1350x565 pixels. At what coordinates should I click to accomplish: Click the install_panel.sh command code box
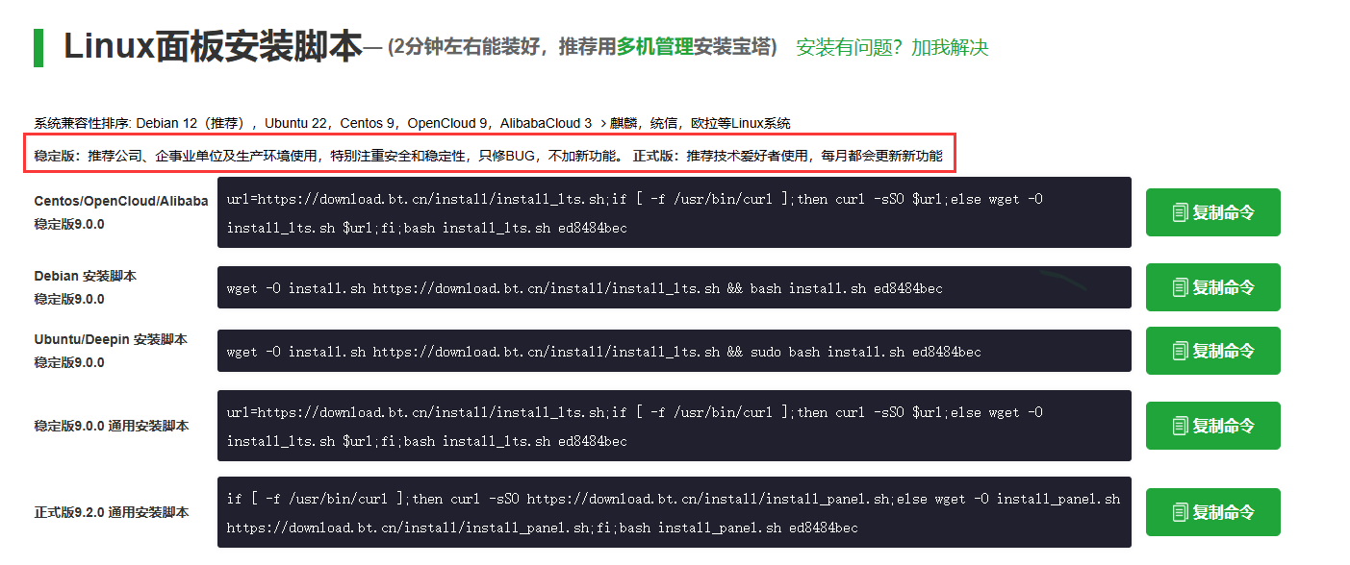click(675, 512)
